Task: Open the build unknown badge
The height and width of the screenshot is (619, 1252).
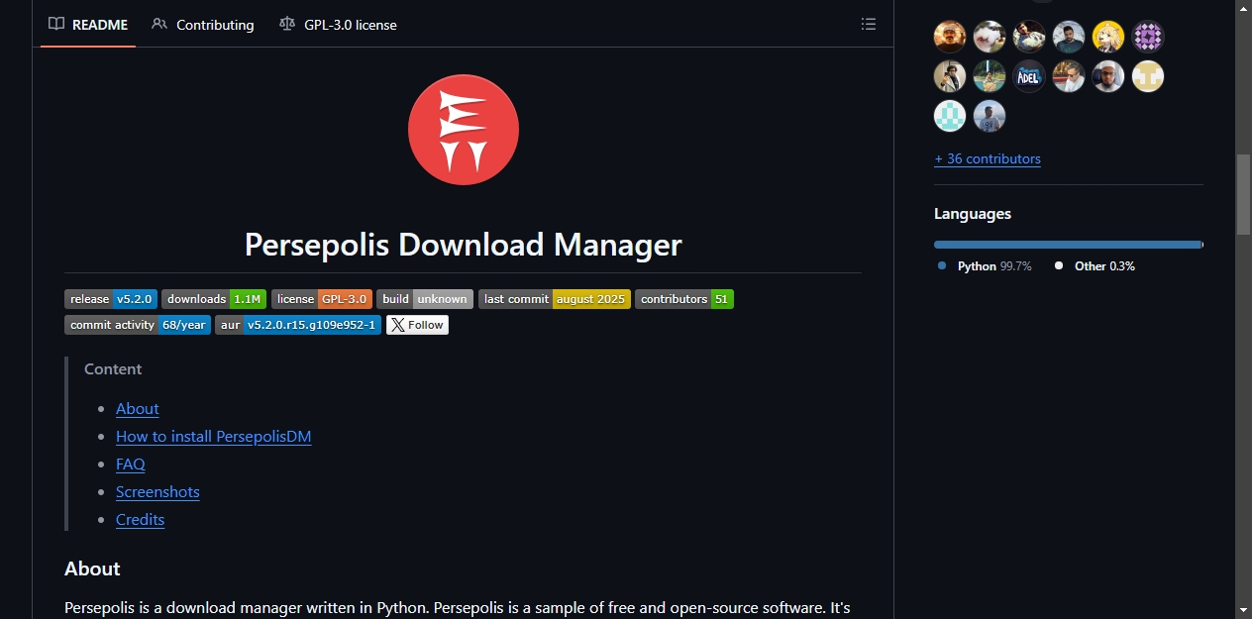Action: (425, 299)
